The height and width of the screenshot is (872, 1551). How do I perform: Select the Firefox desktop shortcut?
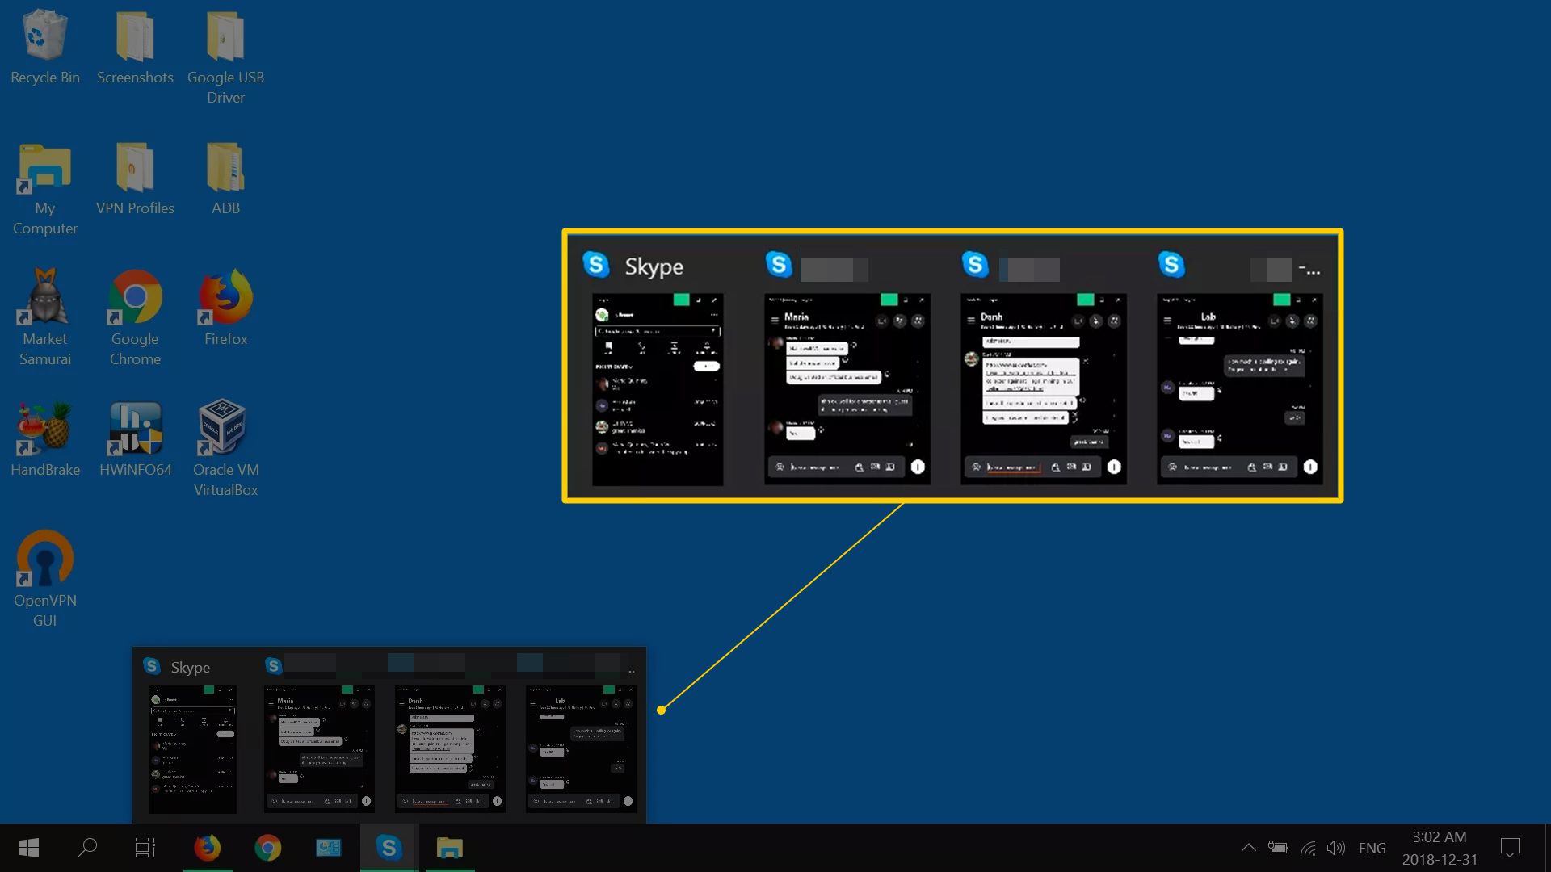[x=225, y=308]
